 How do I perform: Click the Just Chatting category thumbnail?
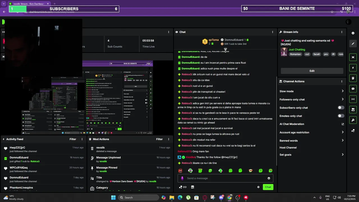[284, 52]
